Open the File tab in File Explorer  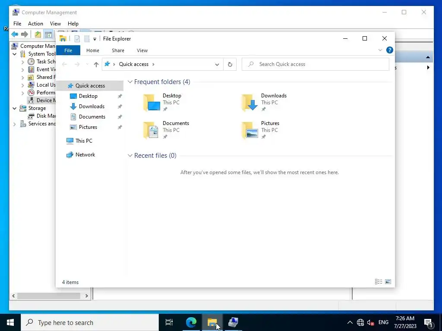coord(68,50)
